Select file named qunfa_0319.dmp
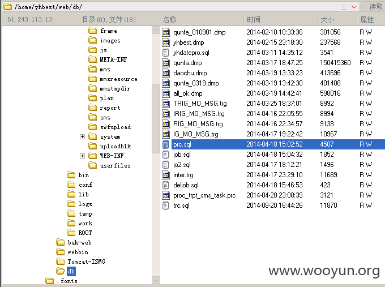Viewport: 385px width, 287px height. coord(196,83)
